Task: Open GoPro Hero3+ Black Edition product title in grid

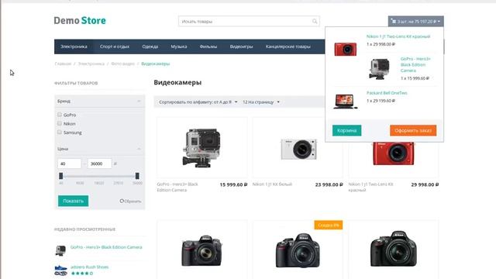Action: click(177, 187)
